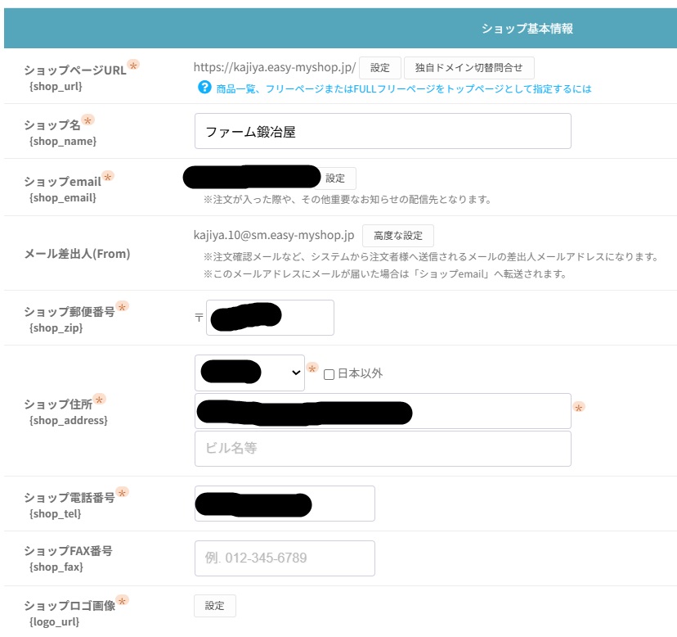Open the prefecture dropdown in shop address
The width and height of the screenshot is (677, 637).
(249, 373)
